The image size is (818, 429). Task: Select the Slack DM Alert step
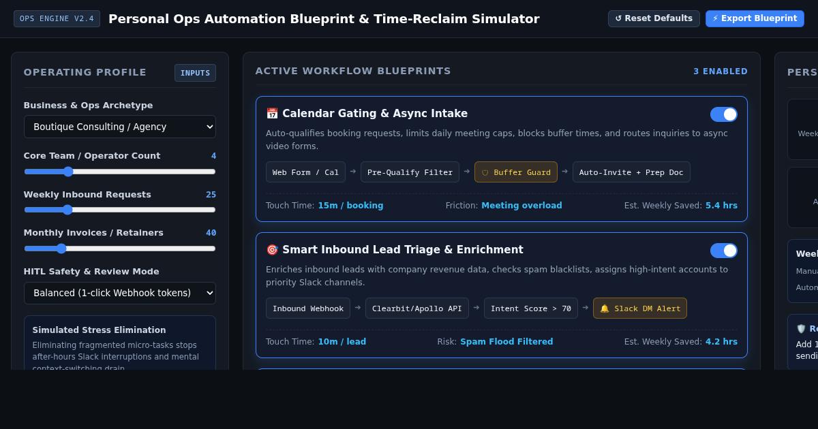(640, 308)
